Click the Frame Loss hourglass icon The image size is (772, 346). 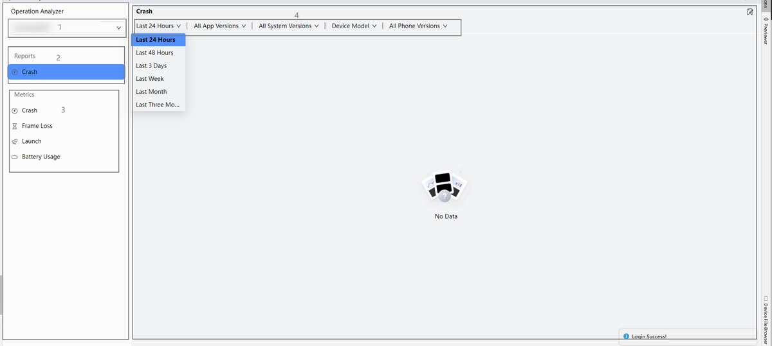pyautogui.click(x=15, y=126)
